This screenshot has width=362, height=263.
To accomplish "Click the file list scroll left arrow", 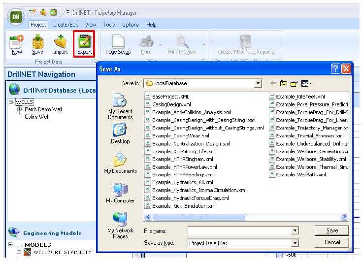I will tap(148, 217).
